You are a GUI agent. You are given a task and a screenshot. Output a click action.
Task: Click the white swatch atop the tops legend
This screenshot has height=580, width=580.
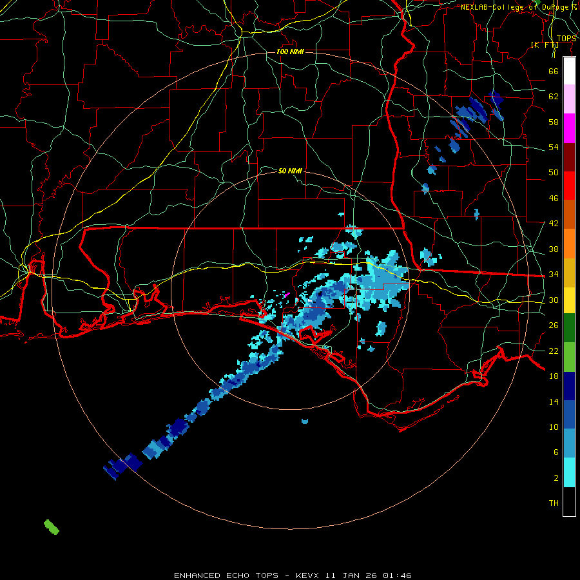click(569, 71)
